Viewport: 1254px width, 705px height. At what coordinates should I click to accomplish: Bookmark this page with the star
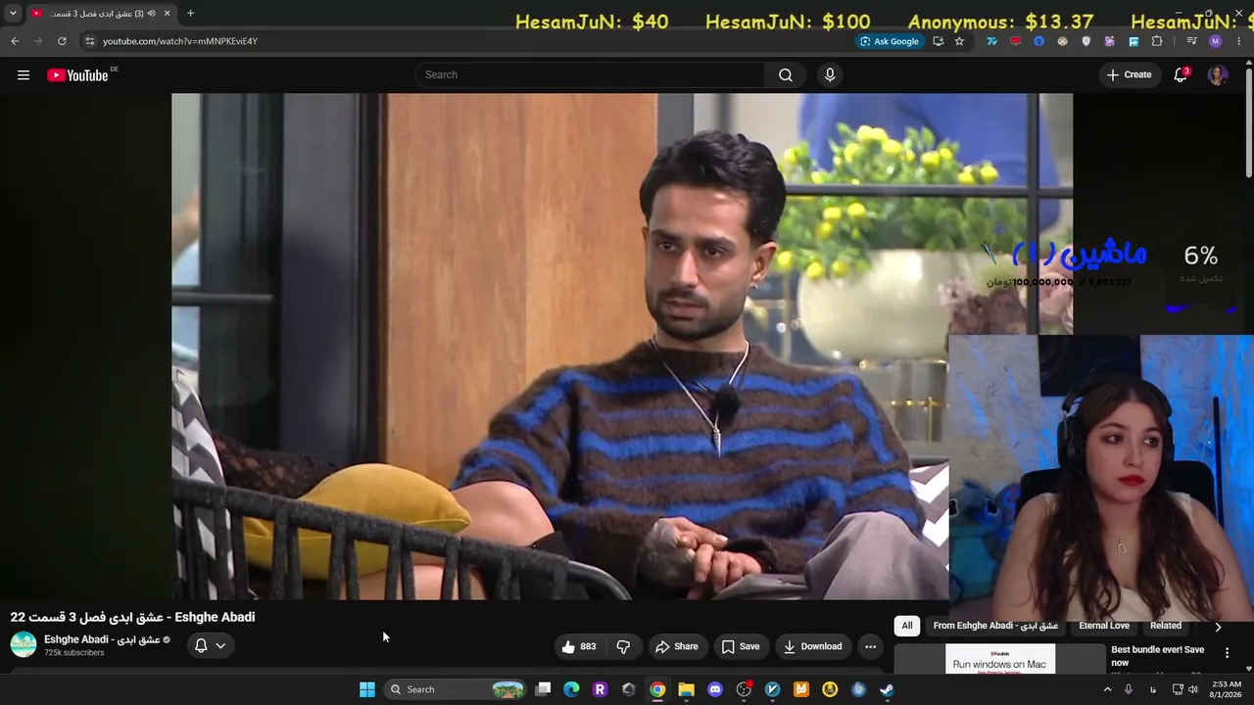(x=959, y=41)
